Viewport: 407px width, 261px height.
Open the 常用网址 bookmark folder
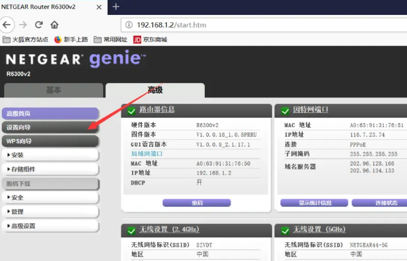pyautogui.click(x=111, y=40)
